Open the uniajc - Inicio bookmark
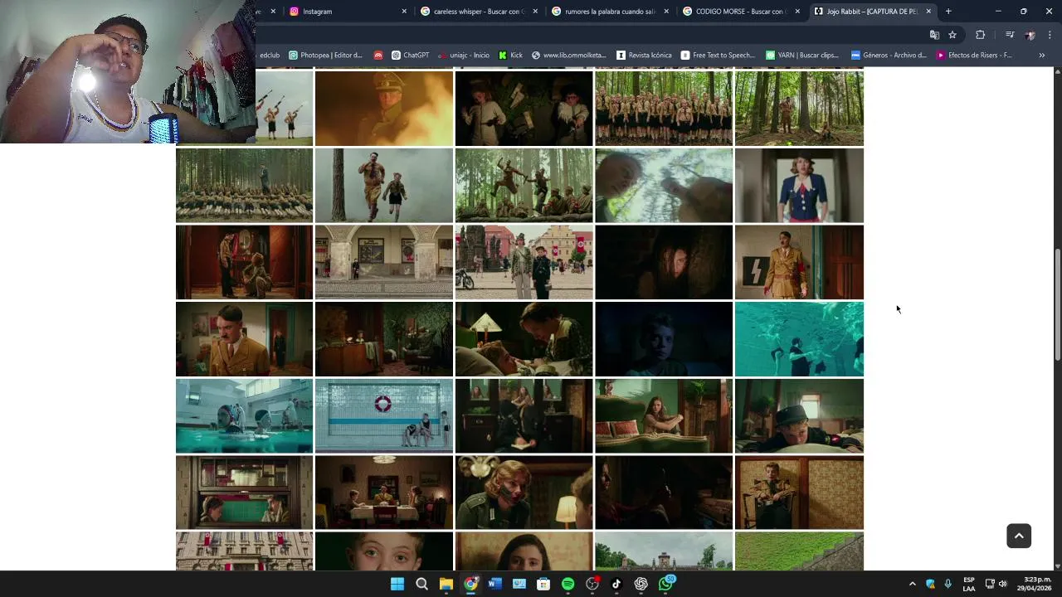1062x597 pixels. point(463,56)
